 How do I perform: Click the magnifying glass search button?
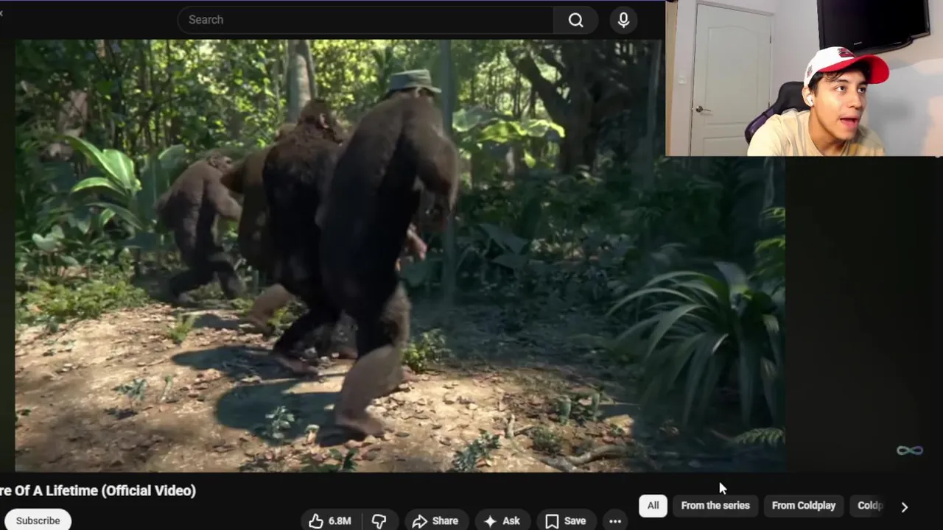coord(576,20)
